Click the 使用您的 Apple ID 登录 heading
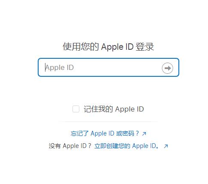208x184 pixels. coord(108,47)
